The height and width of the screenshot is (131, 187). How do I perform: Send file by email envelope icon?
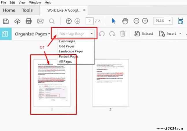coord(40,21)
